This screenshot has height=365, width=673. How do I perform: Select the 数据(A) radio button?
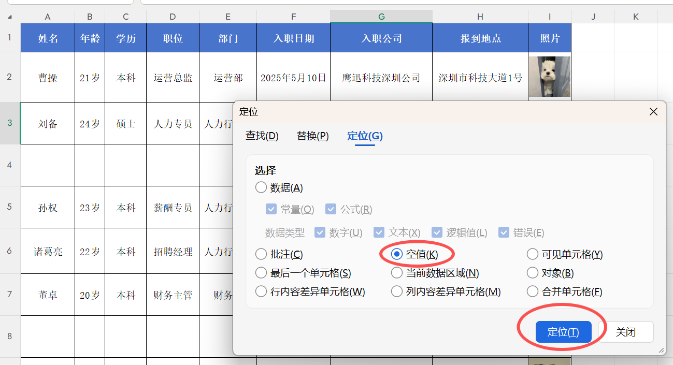point(261,187)
